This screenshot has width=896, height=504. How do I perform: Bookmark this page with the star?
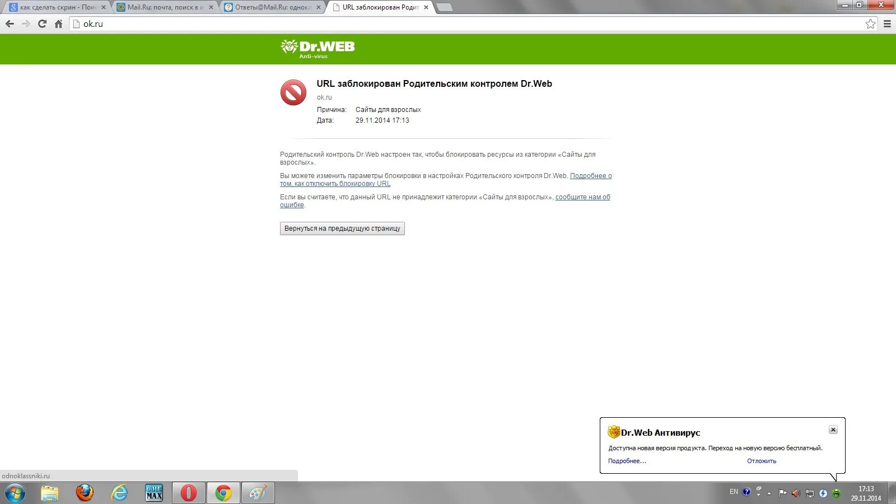tap(870, 24)
